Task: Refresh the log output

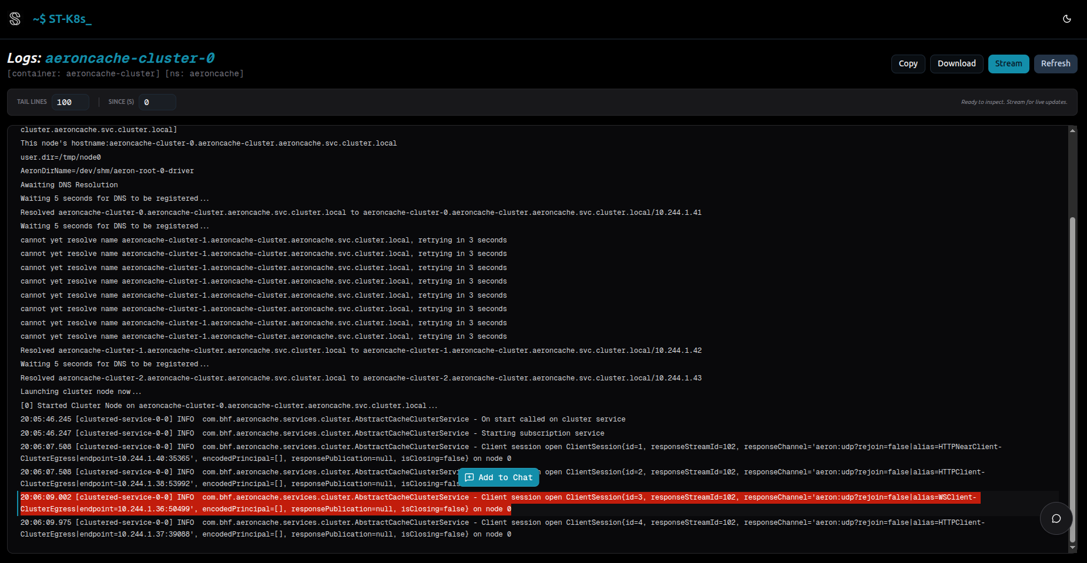Action: pyautogui.click(x=1055, y=63)
